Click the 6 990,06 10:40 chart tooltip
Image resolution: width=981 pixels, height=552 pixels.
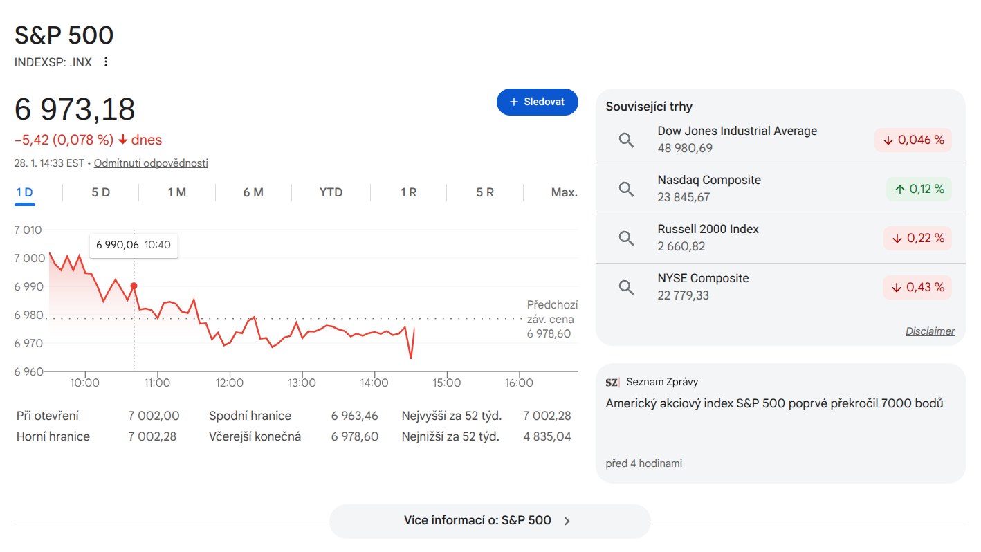point(134,245)
